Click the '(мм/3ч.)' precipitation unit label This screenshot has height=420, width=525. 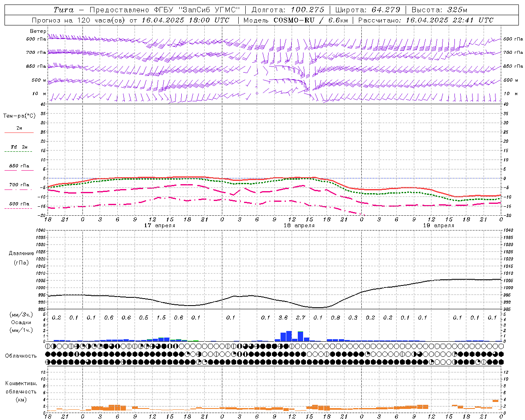click(x=21, y=315)
